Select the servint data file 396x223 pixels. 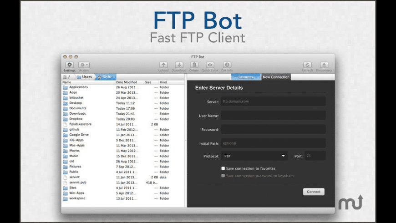coord(123,177)
